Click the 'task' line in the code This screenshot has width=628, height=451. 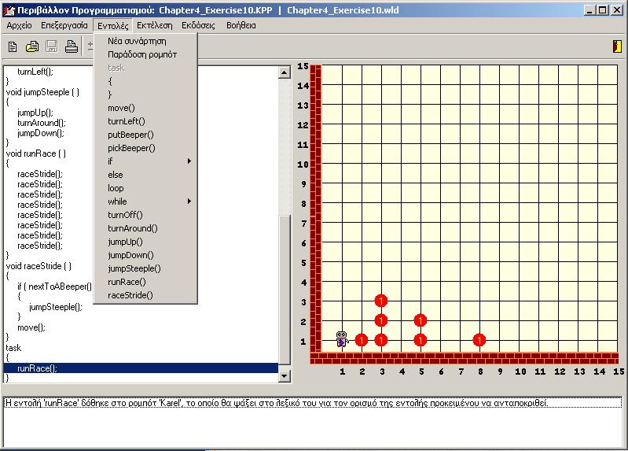tap(13, 348)
